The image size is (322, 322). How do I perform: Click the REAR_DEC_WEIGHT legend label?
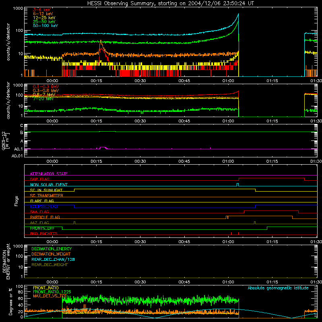tap(50, 265)
